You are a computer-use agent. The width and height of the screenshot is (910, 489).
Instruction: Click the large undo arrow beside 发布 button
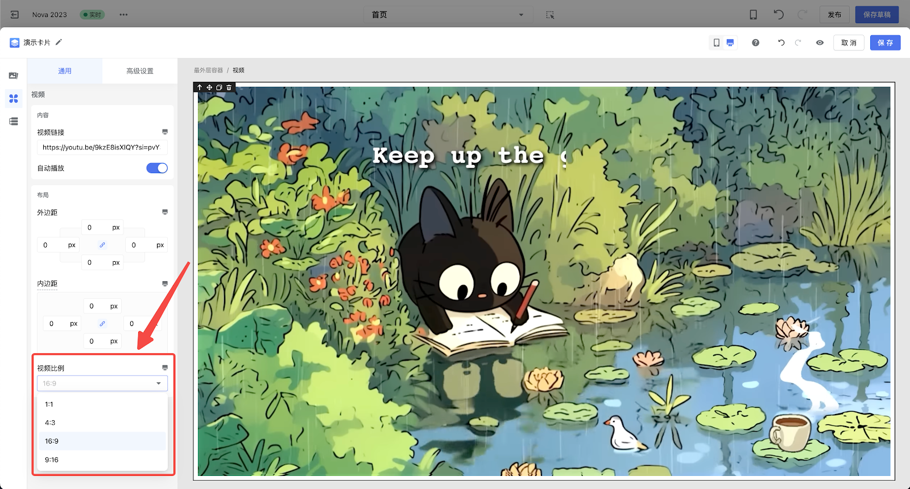(779, 15)
